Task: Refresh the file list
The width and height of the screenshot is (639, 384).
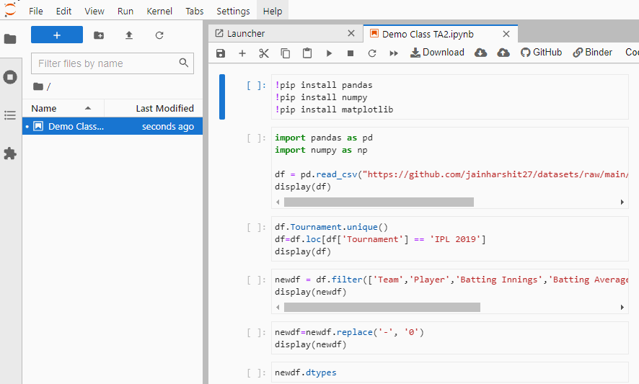Action: pos(159,35)
